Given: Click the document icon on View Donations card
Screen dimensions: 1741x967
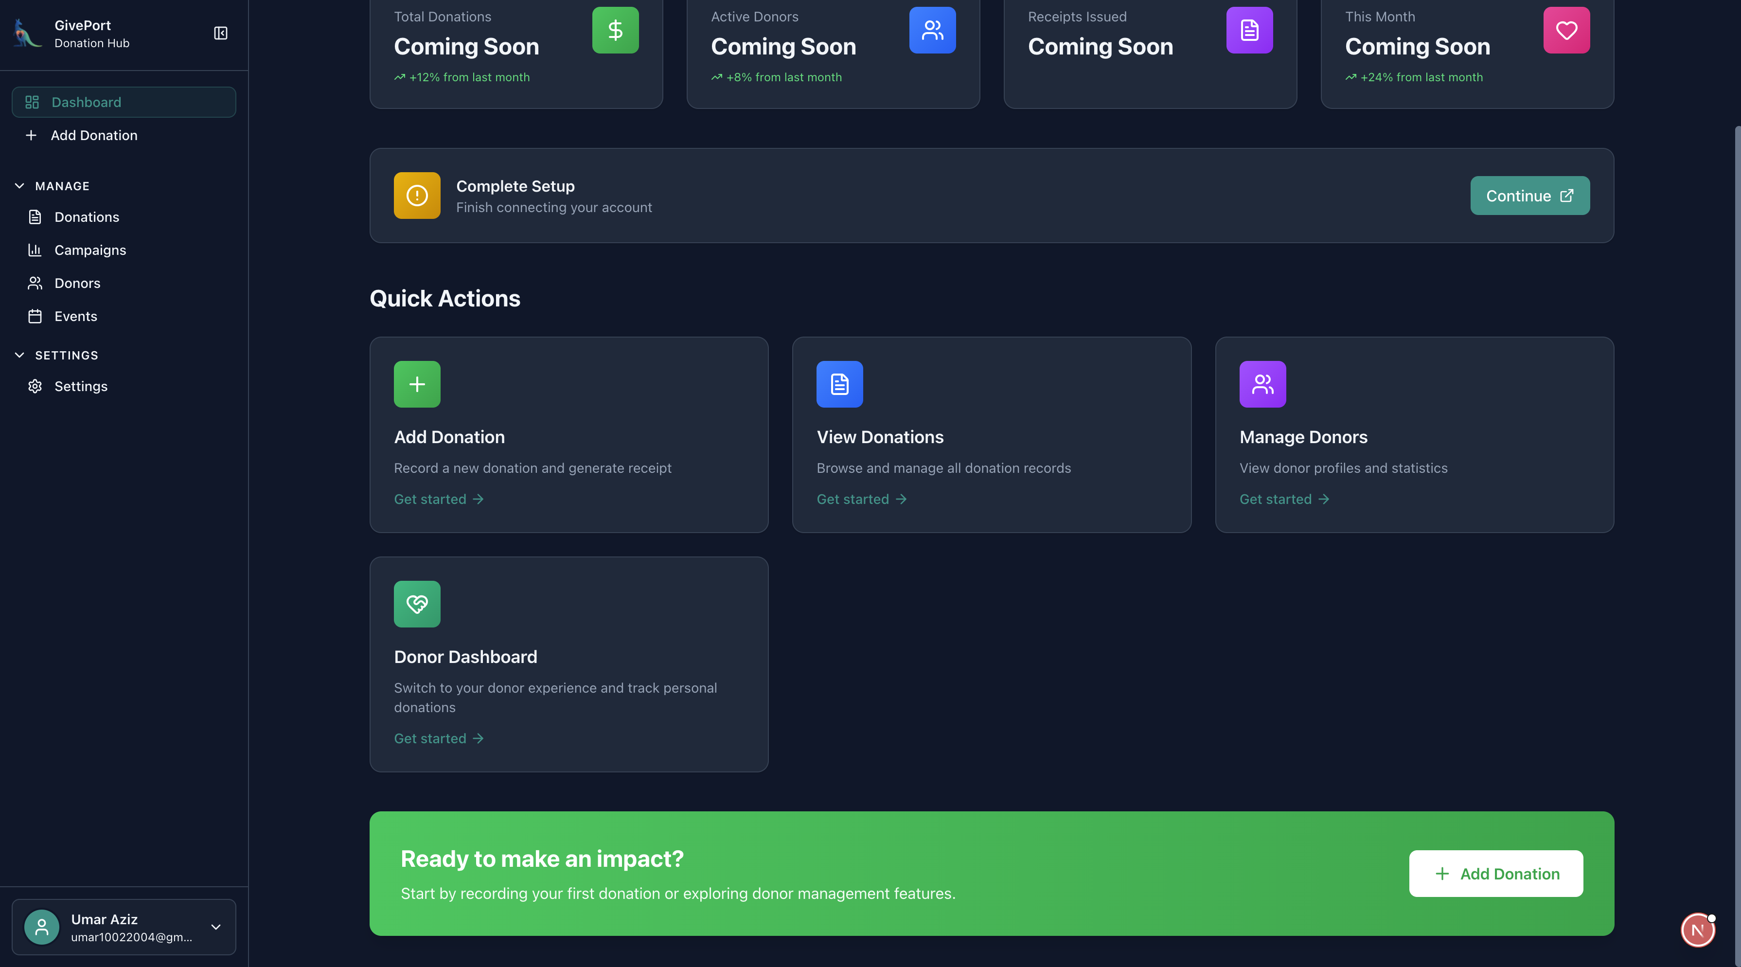Looking at the screenshot, I should pos(839,384).
